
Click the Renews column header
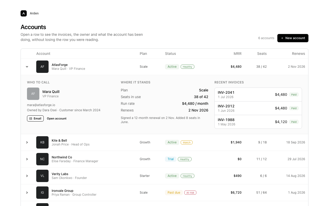click(298, 54)
